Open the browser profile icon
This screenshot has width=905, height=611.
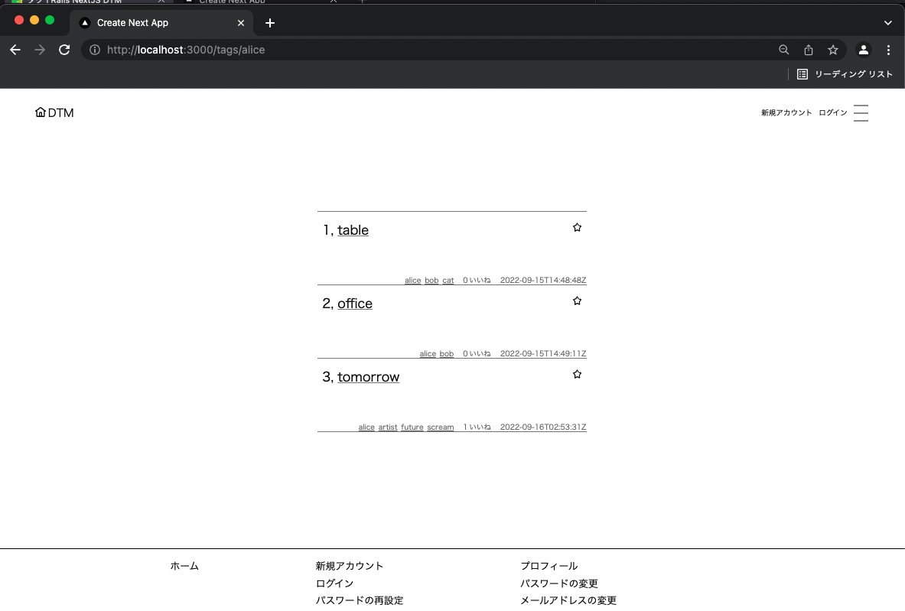864,50
